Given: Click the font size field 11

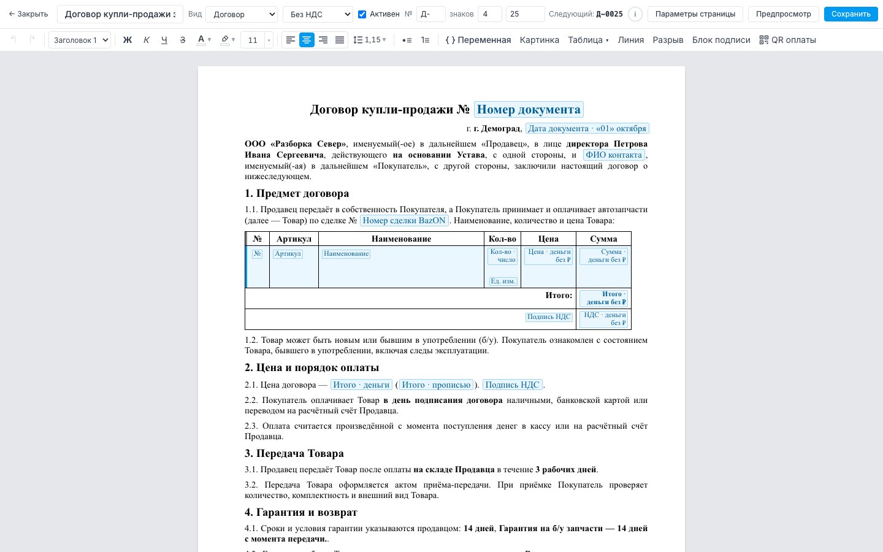Looking at the screenshot, I should 253,40.
